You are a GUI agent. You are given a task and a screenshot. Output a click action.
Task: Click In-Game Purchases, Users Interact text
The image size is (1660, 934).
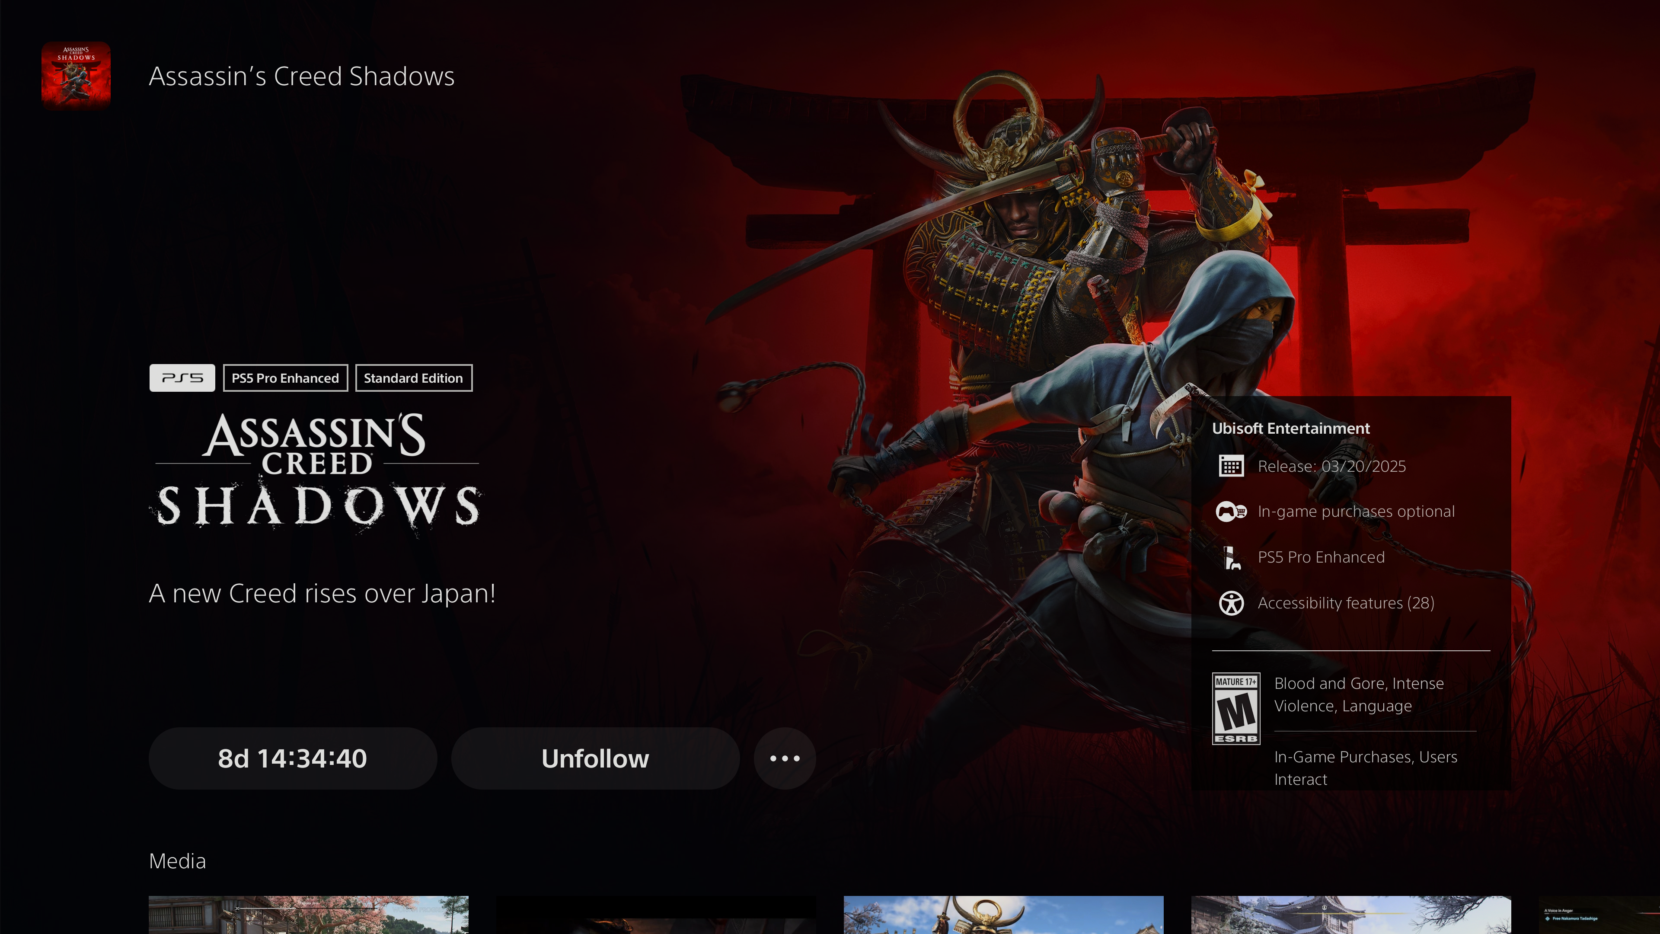tap(1366, 768)
